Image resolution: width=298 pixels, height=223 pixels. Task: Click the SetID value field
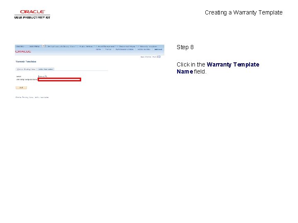pyautogui.click(x=41, y=76)
